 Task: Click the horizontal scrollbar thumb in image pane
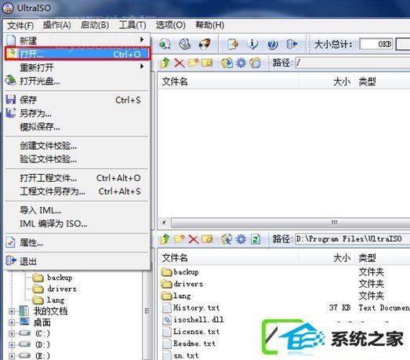coord(290,223)
